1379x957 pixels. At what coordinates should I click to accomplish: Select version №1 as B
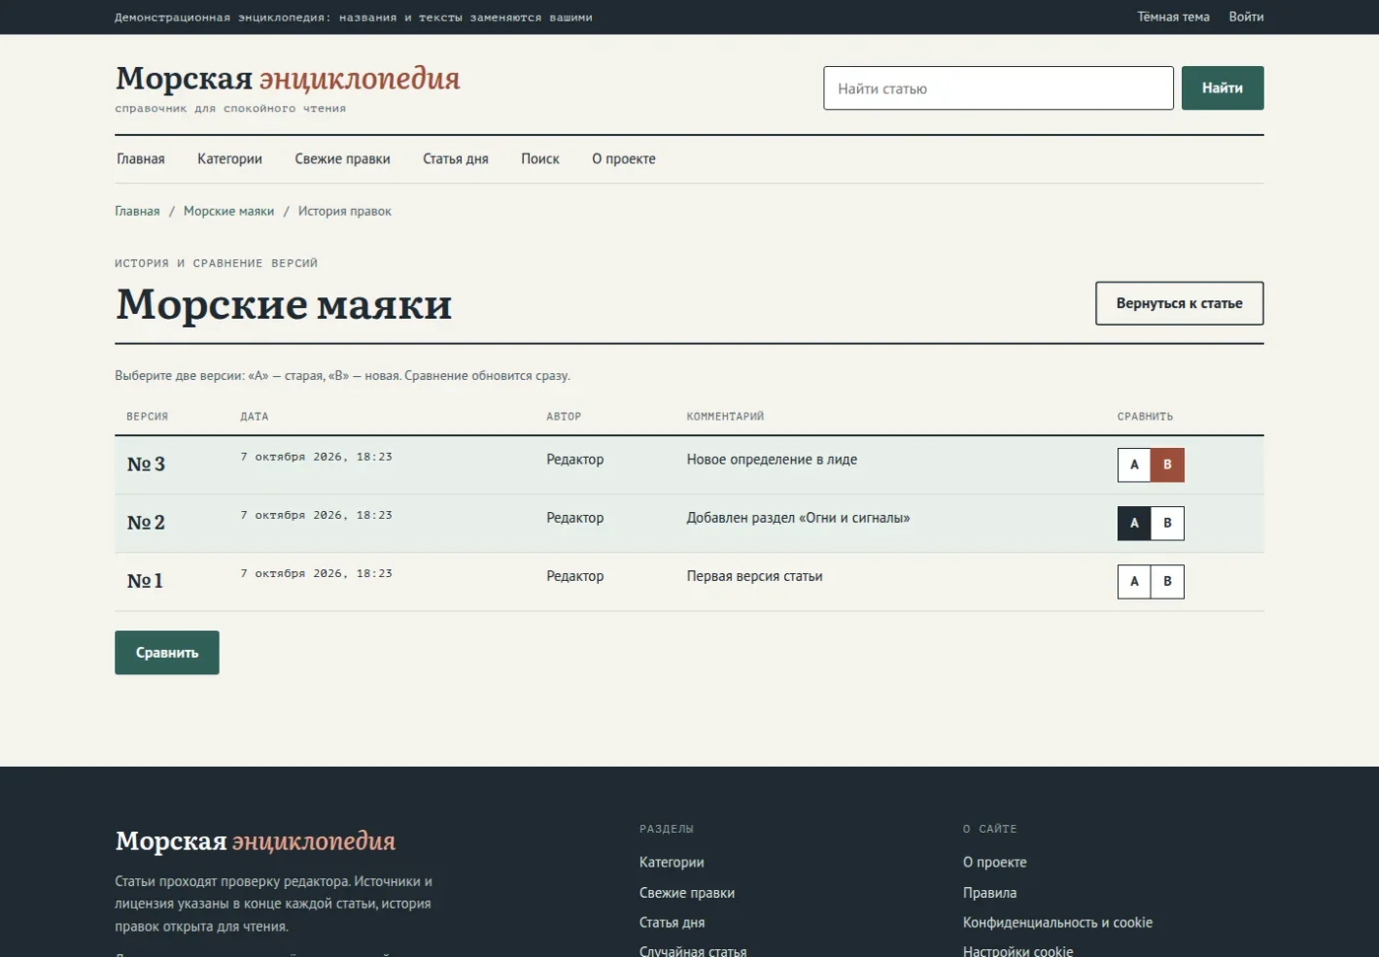(1167, 581)
